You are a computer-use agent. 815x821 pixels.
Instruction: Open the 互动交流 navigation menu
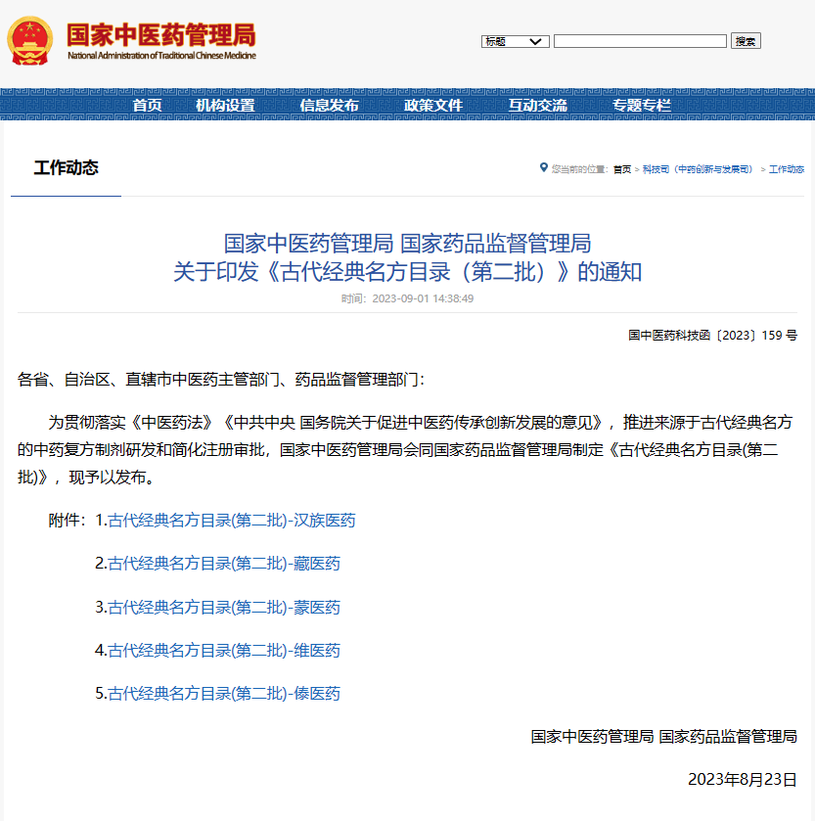537,106
